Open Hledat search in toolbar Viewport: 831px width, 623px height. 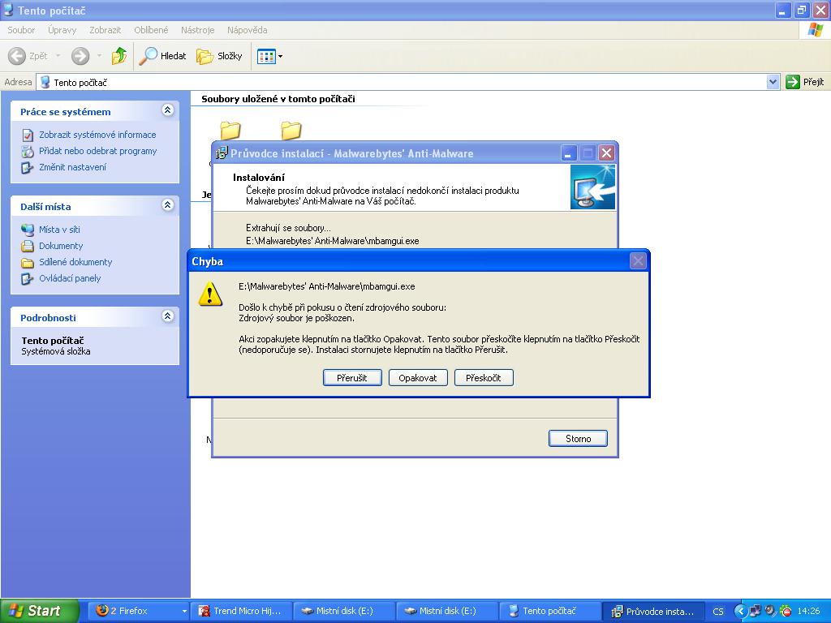tap(162, 56)
